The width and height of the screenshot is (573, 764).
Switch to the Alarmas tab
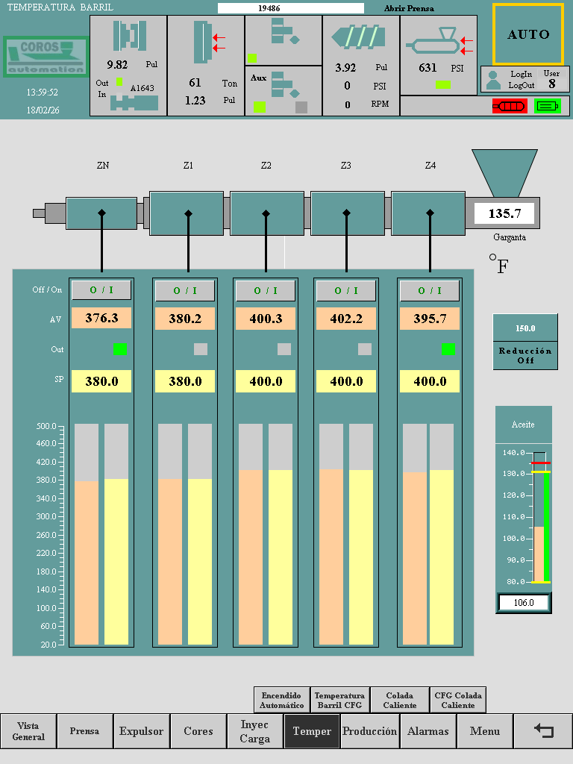coord(428,731)
